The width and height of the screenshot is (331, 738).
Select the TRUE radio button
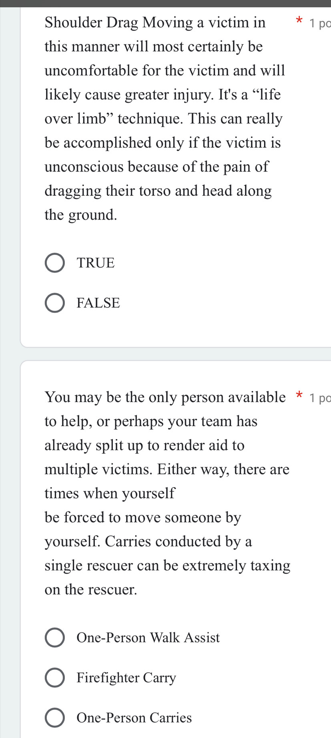tap(54, 263)
